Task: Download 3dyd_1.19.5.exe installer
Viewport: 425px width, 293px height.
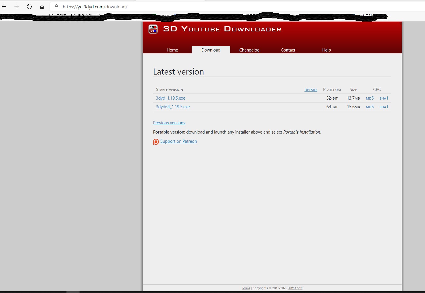Action: tap(171, 98)
